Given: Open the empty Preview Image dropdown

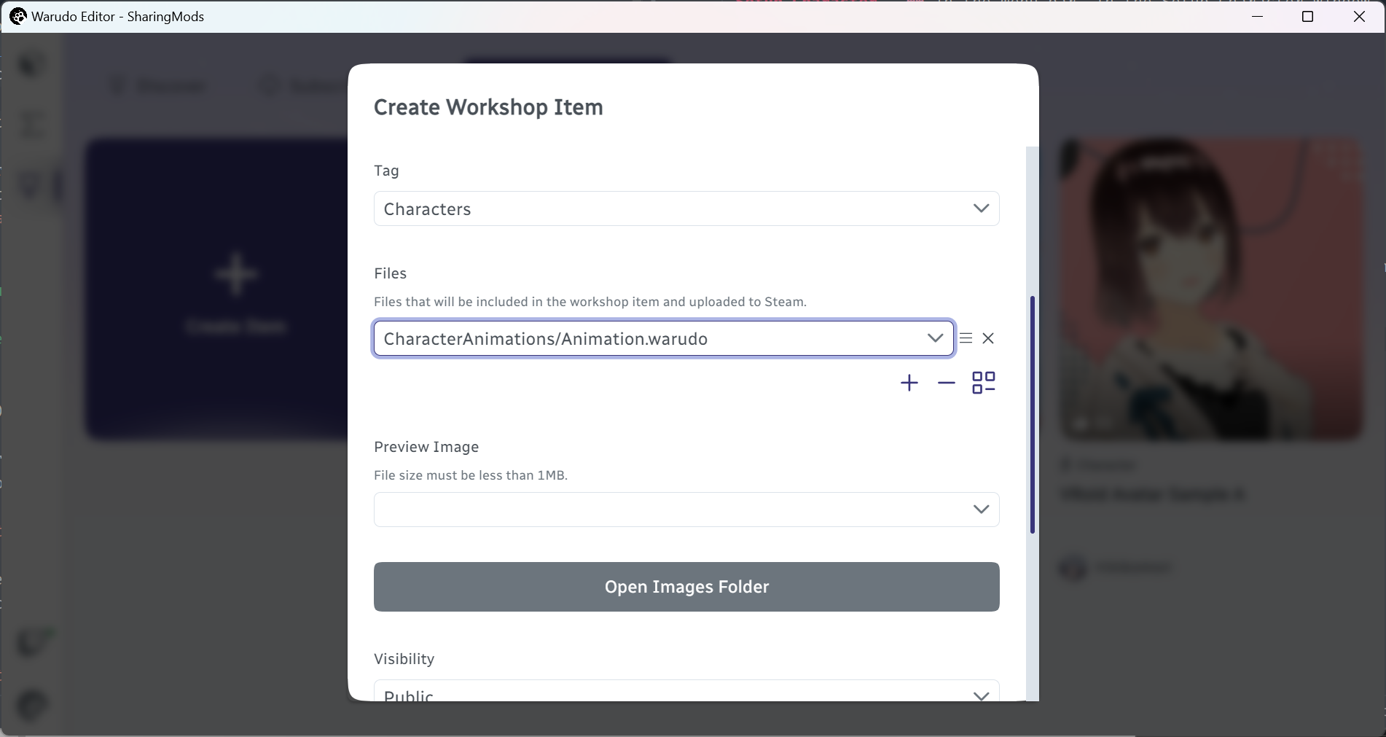Looking at the screenshot, I should [686, 510].
